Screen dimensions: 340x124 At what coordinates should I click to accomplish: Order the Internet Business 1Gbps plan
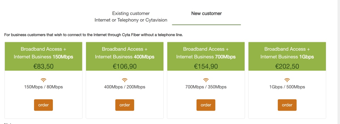pos(287,105)
